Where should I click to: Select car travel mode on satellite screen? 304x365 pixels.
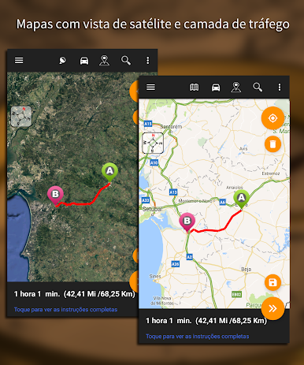84,61
